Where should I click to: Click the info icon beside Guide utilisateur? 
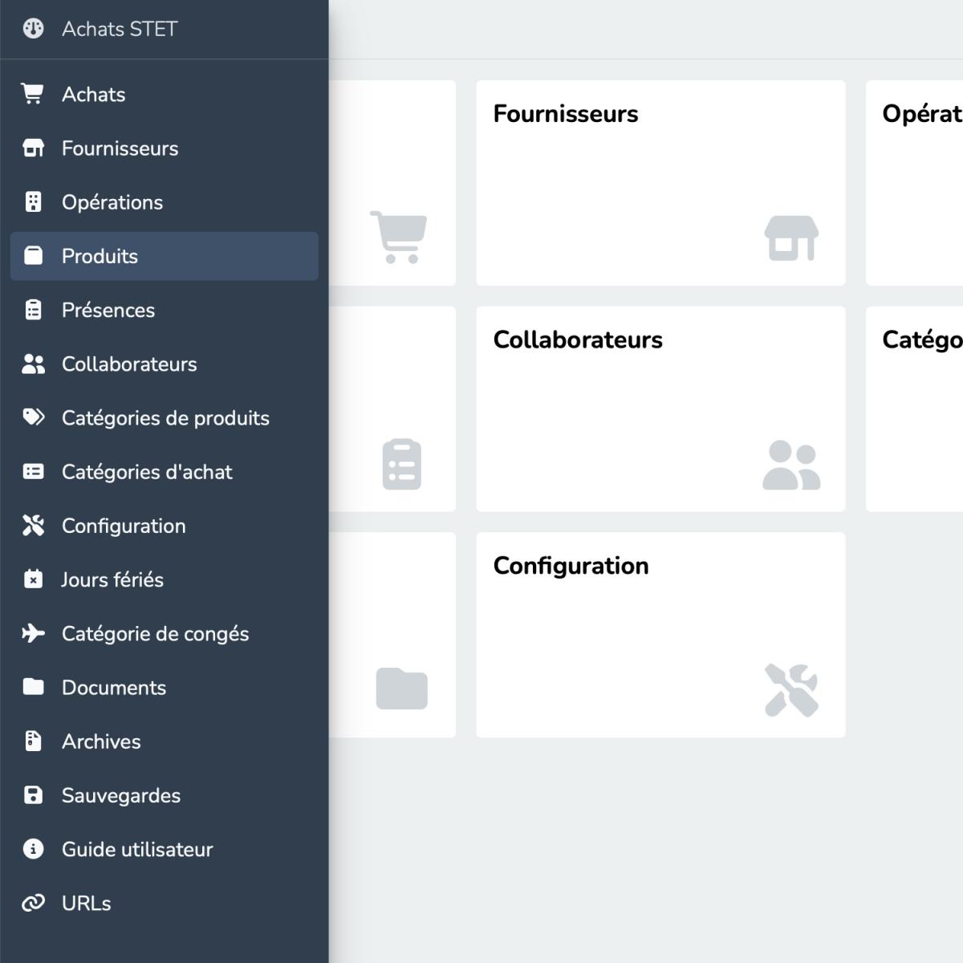pyautogui.click(x=33, y=849)
